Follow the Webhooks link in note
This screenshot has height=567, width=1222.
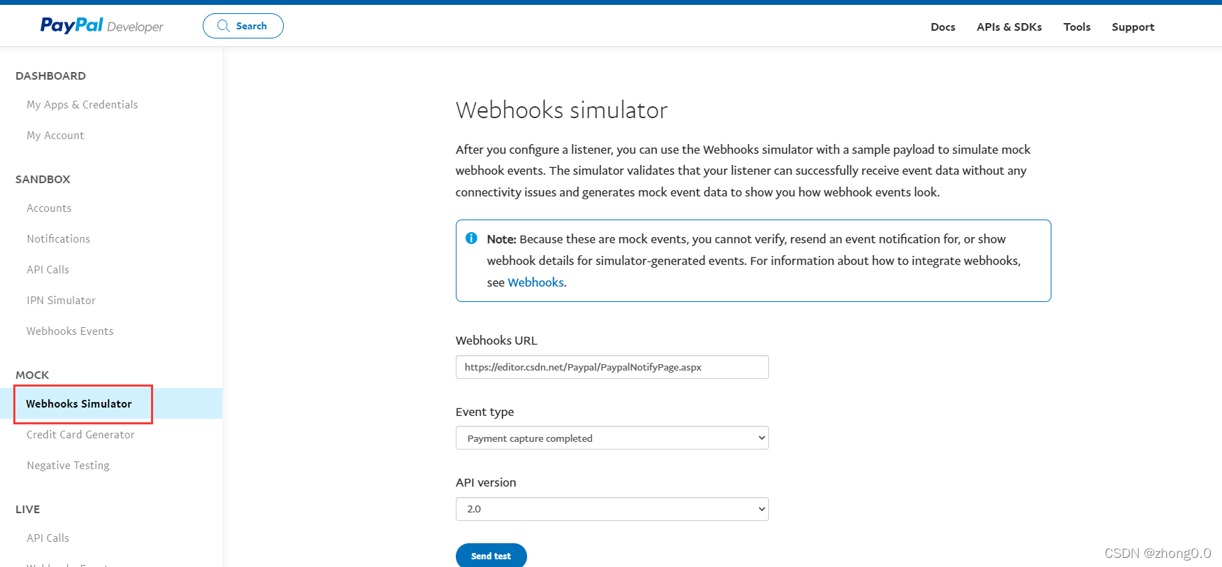(535, 282)
